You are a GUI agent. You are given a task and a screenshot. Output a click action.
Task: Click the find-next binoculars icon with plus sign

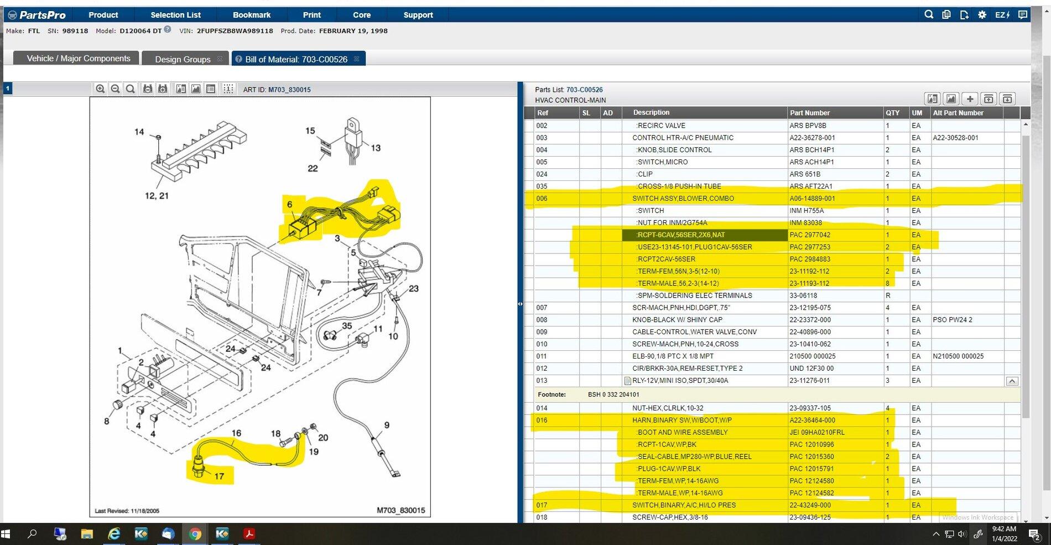pos(163,89)
